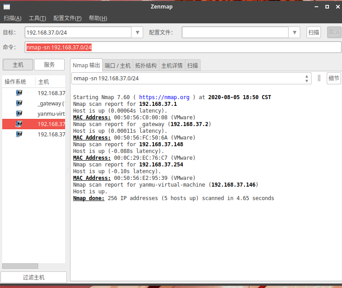Click host list horizontal scrollbar

pyautogui.click(x=20, y=266)
